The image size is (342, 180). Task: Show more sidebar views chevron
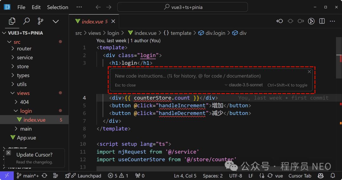click(x=56, y=21)
